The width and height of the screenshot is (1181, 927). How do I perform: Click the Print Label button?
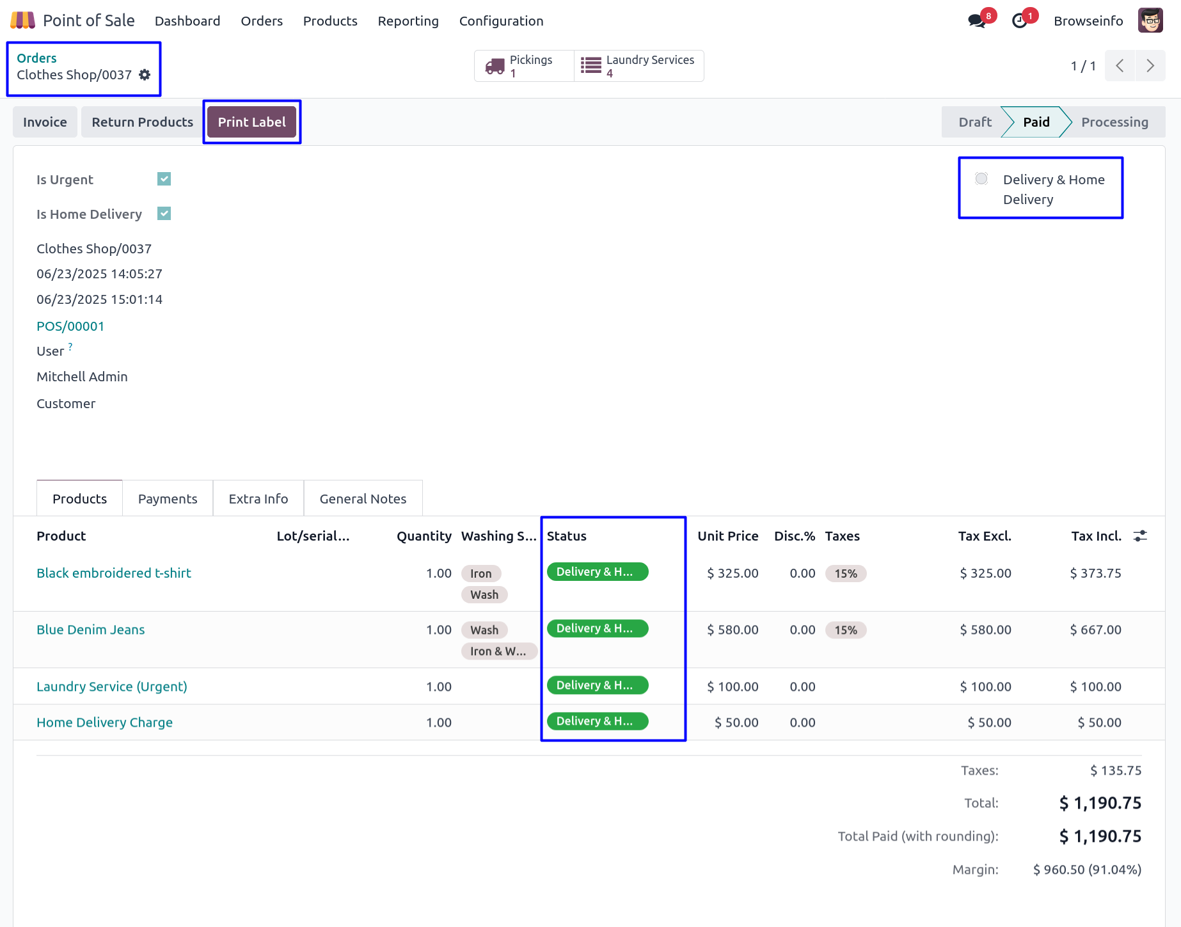(251, 122)
